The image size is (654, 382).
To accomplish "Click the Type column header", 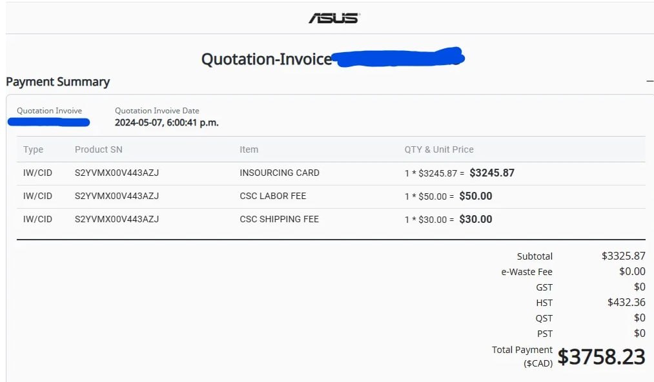I will [x=33, y=149].
